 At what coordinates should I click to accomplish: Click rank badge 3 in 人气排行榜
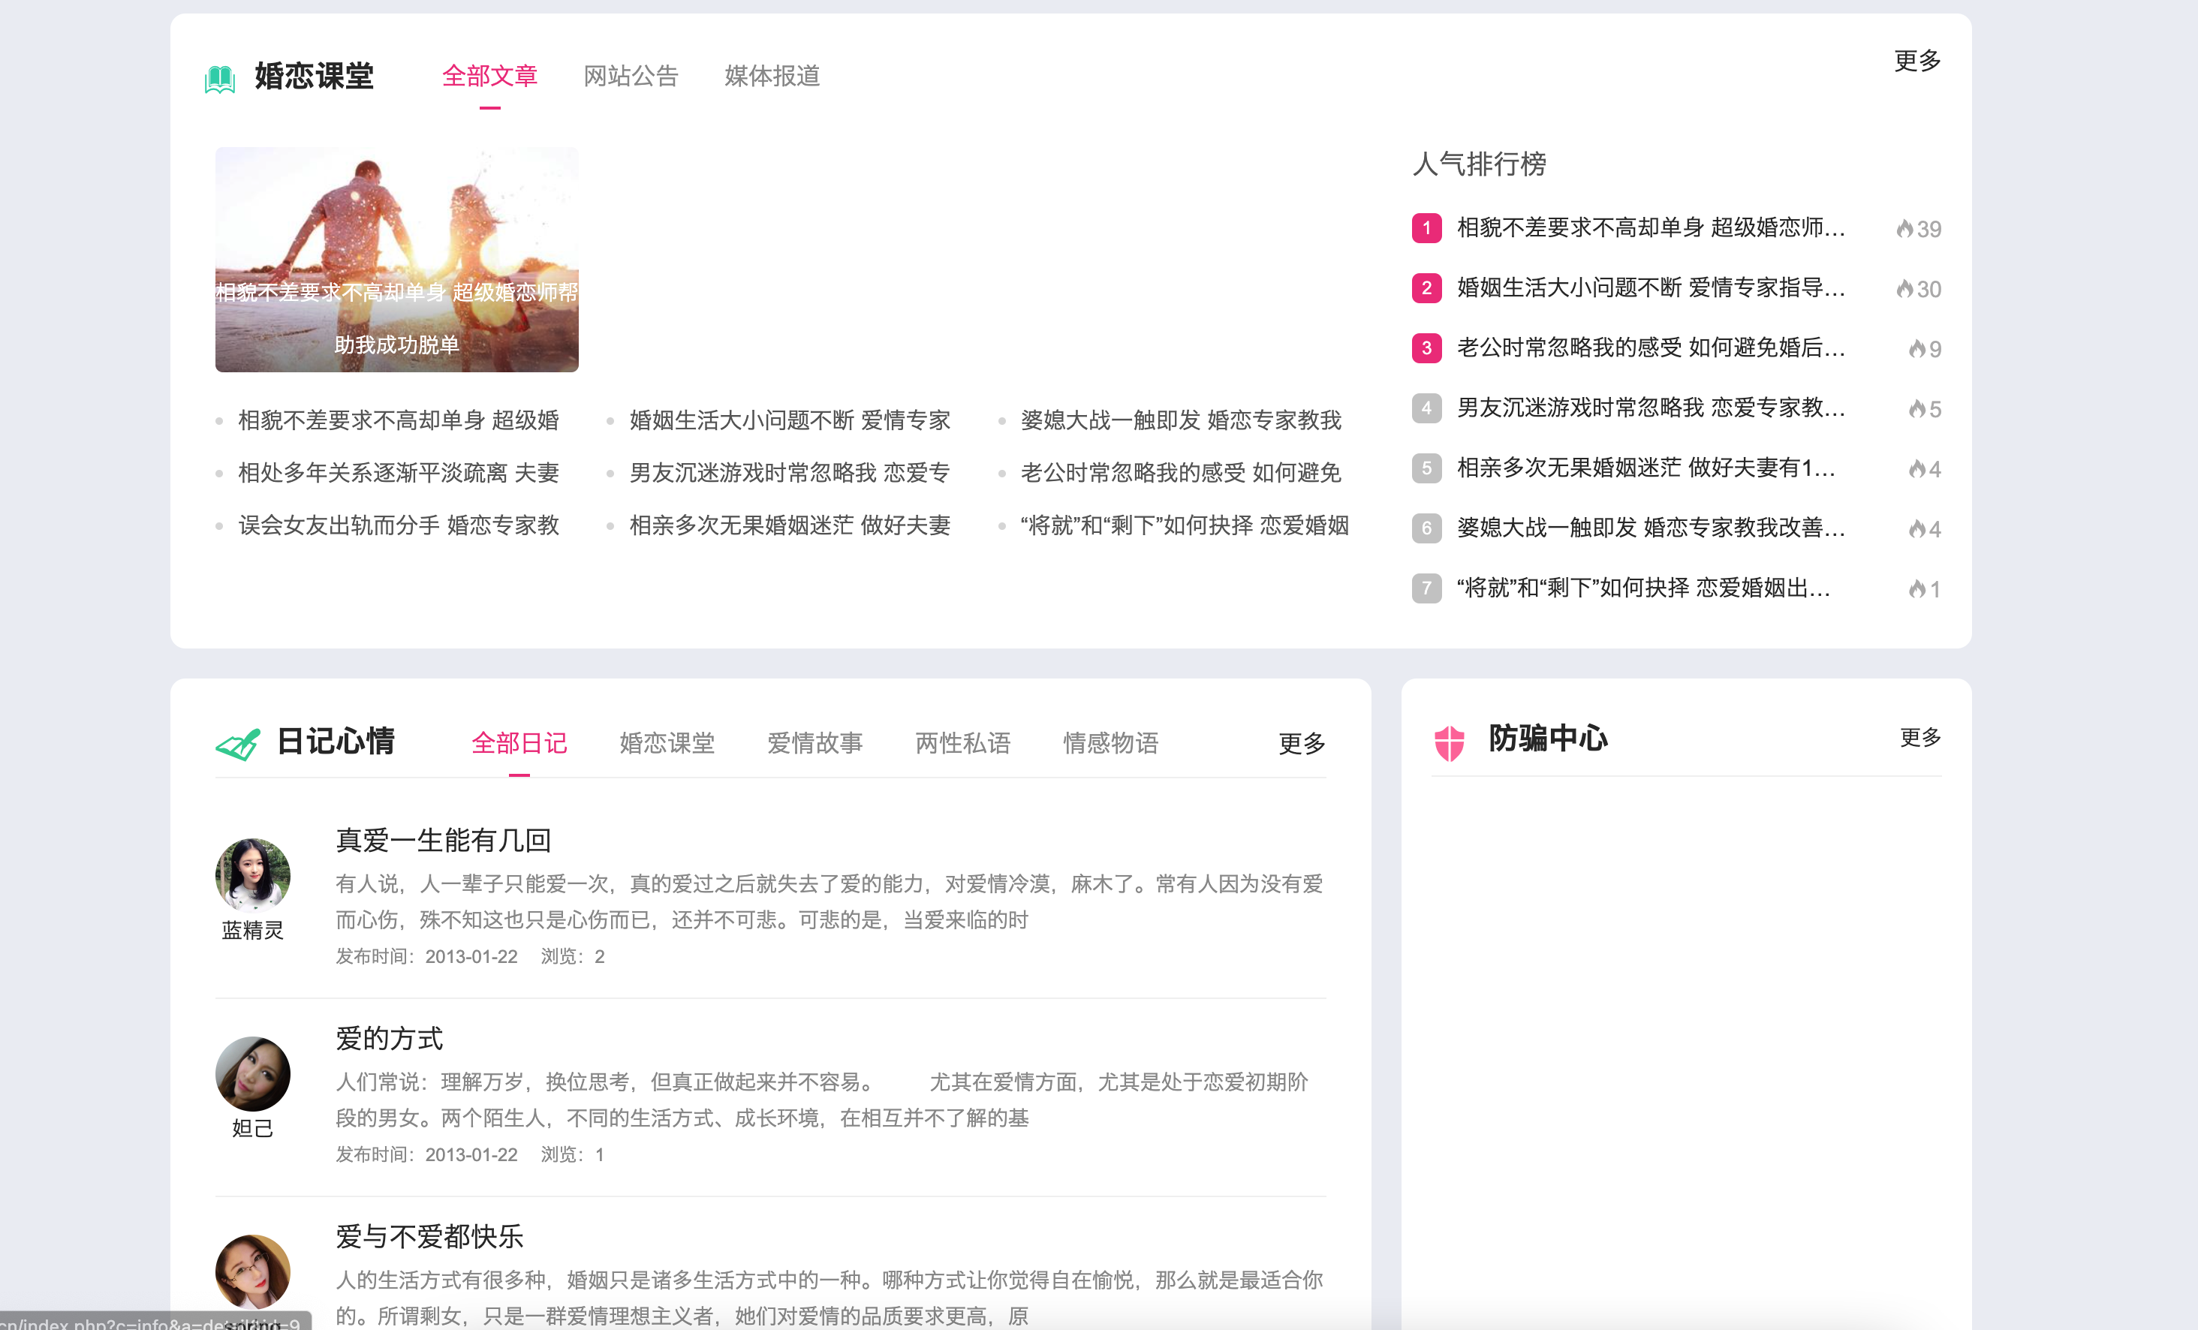(x=1426, y=348)
